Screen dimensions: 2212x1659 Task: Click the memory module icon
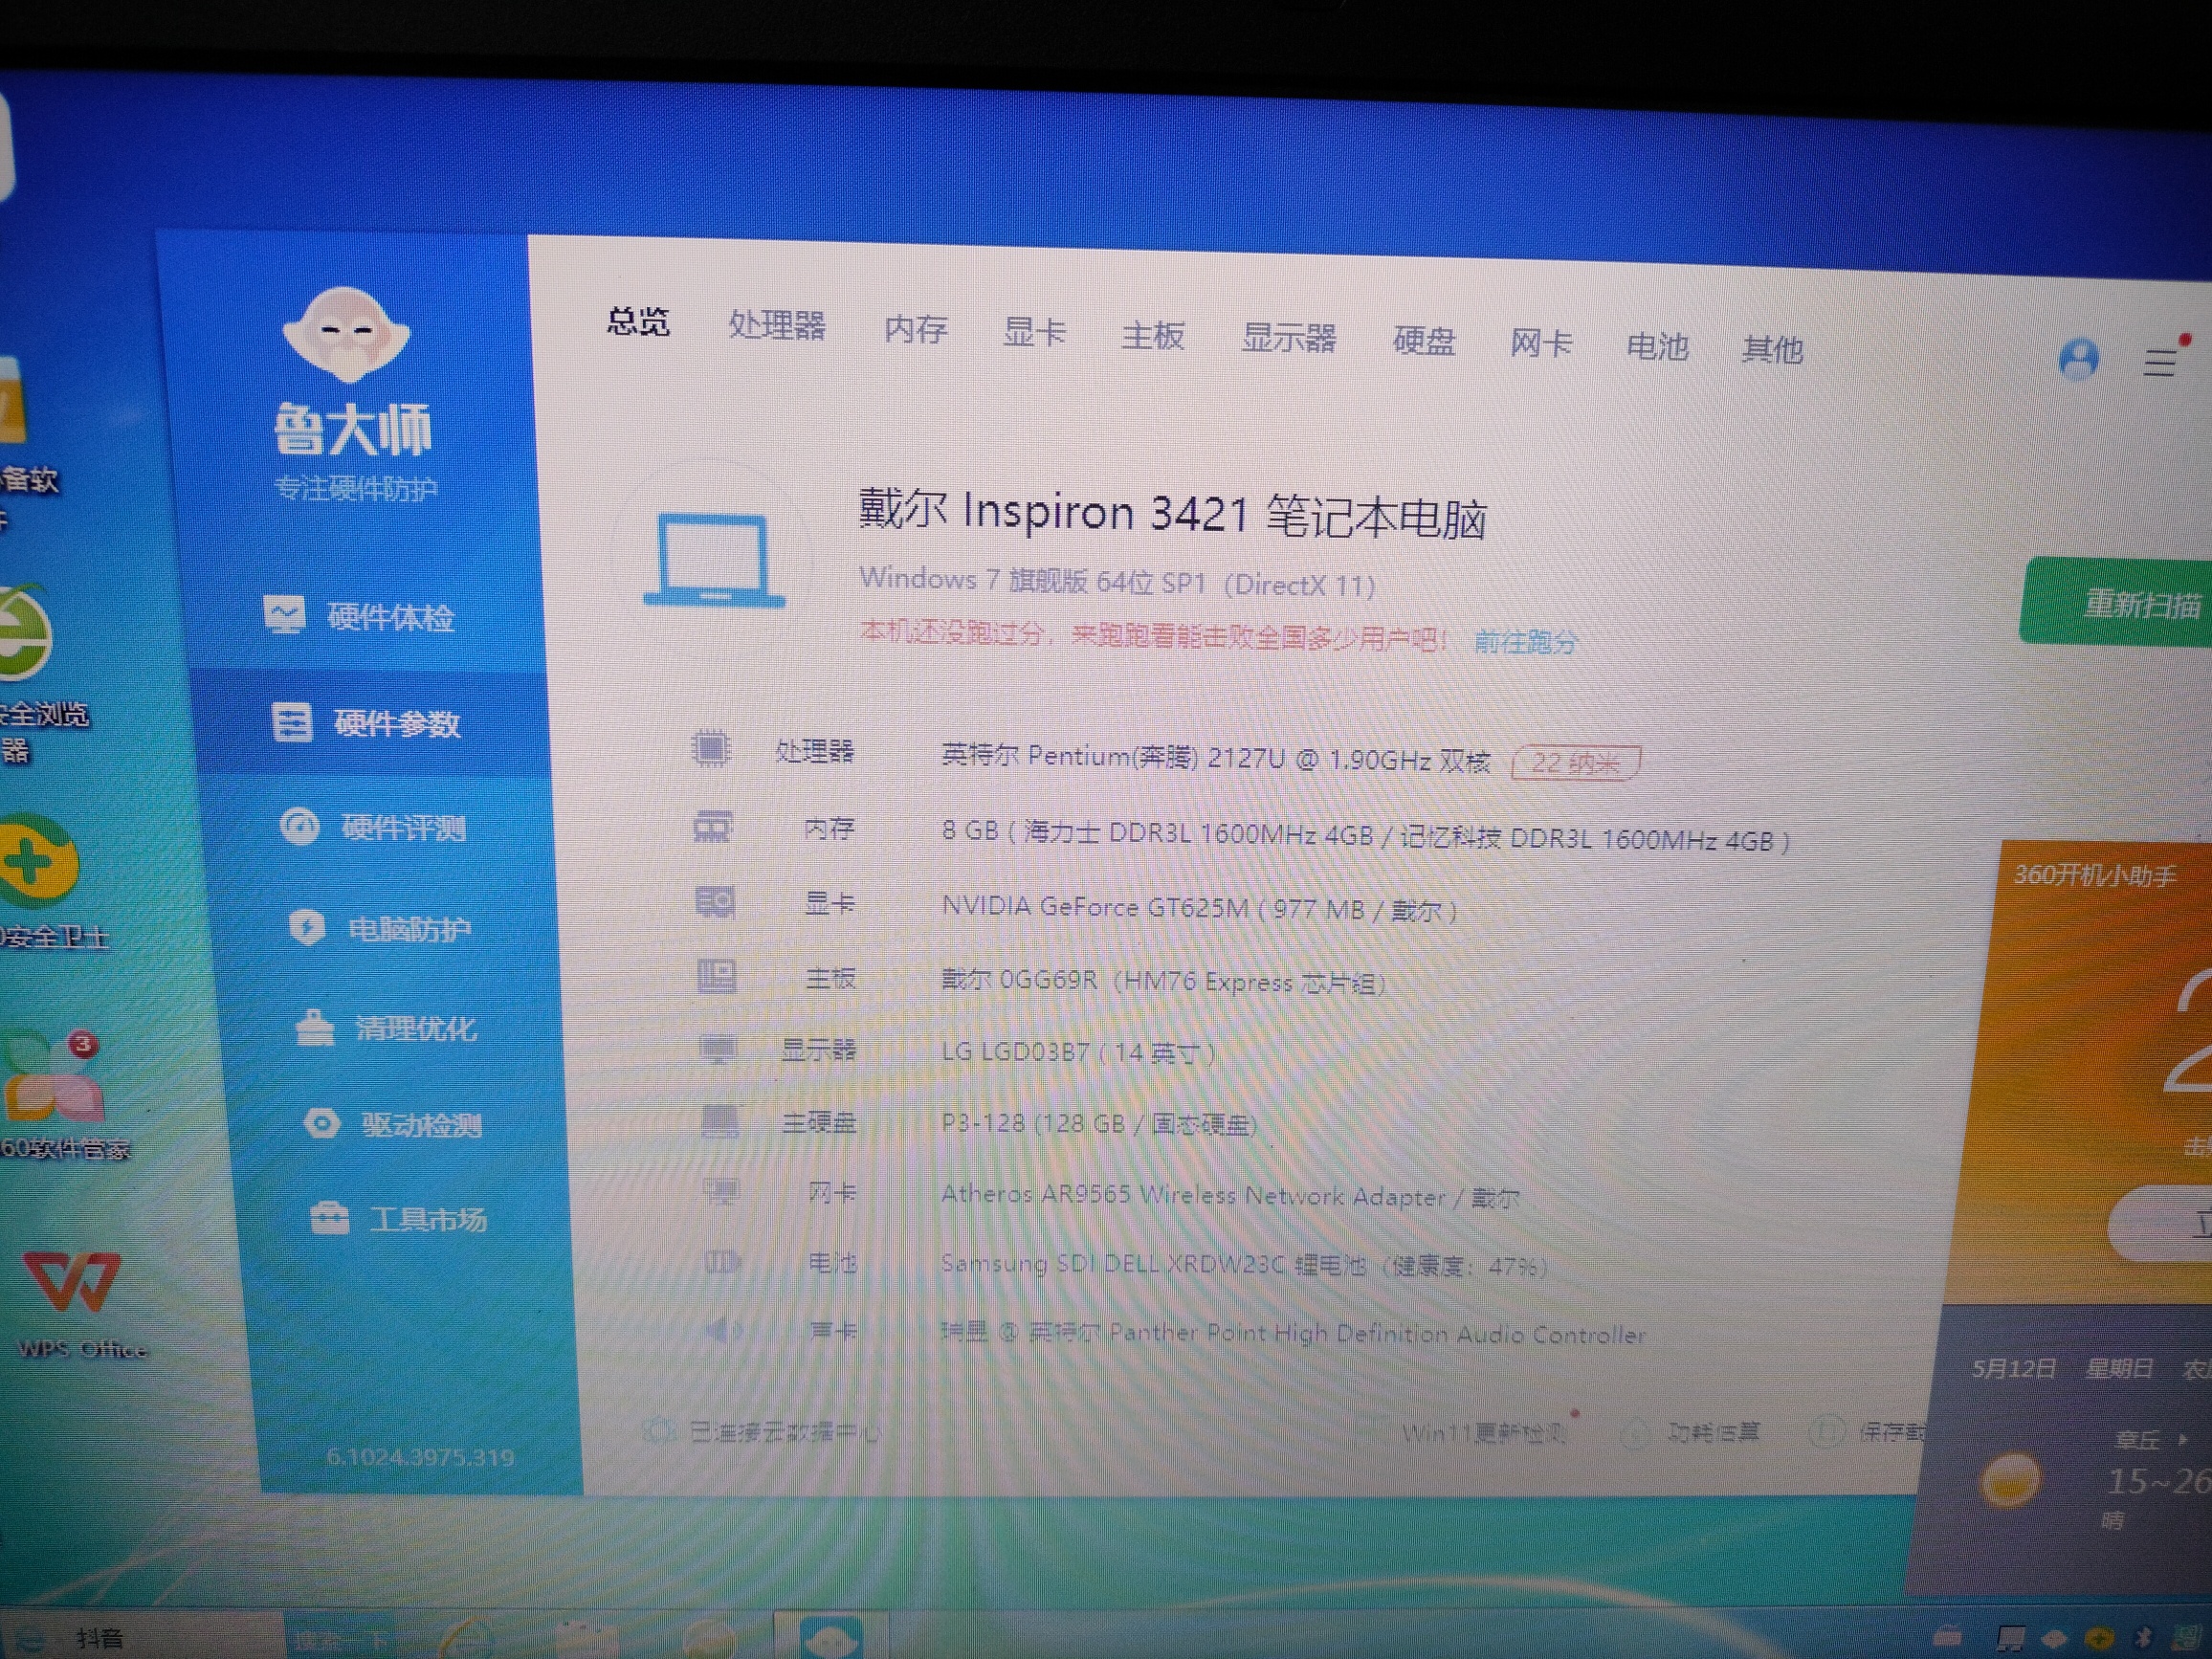(713, 827)
